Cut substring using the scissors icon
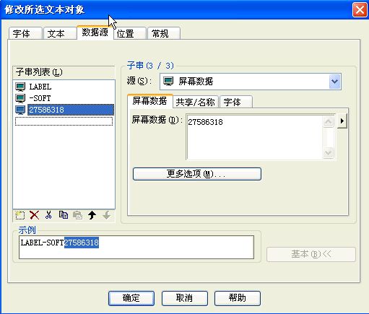369x314 pixels. pyautogui.click(x=48, y=215)
